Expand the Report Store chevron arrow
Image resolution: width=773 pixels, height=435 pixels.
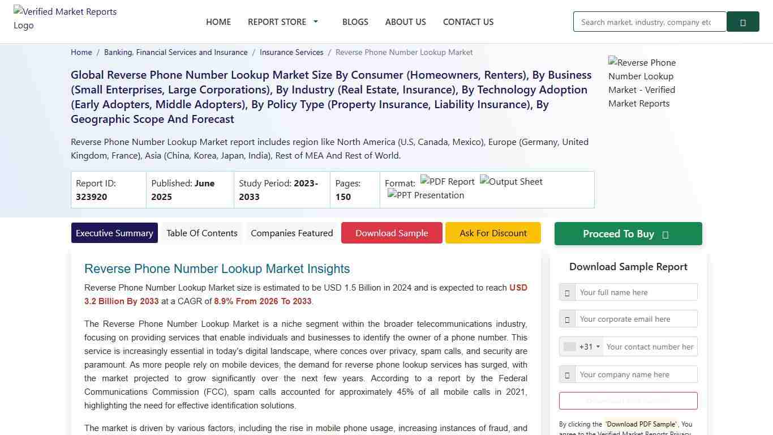coord(315,22)
